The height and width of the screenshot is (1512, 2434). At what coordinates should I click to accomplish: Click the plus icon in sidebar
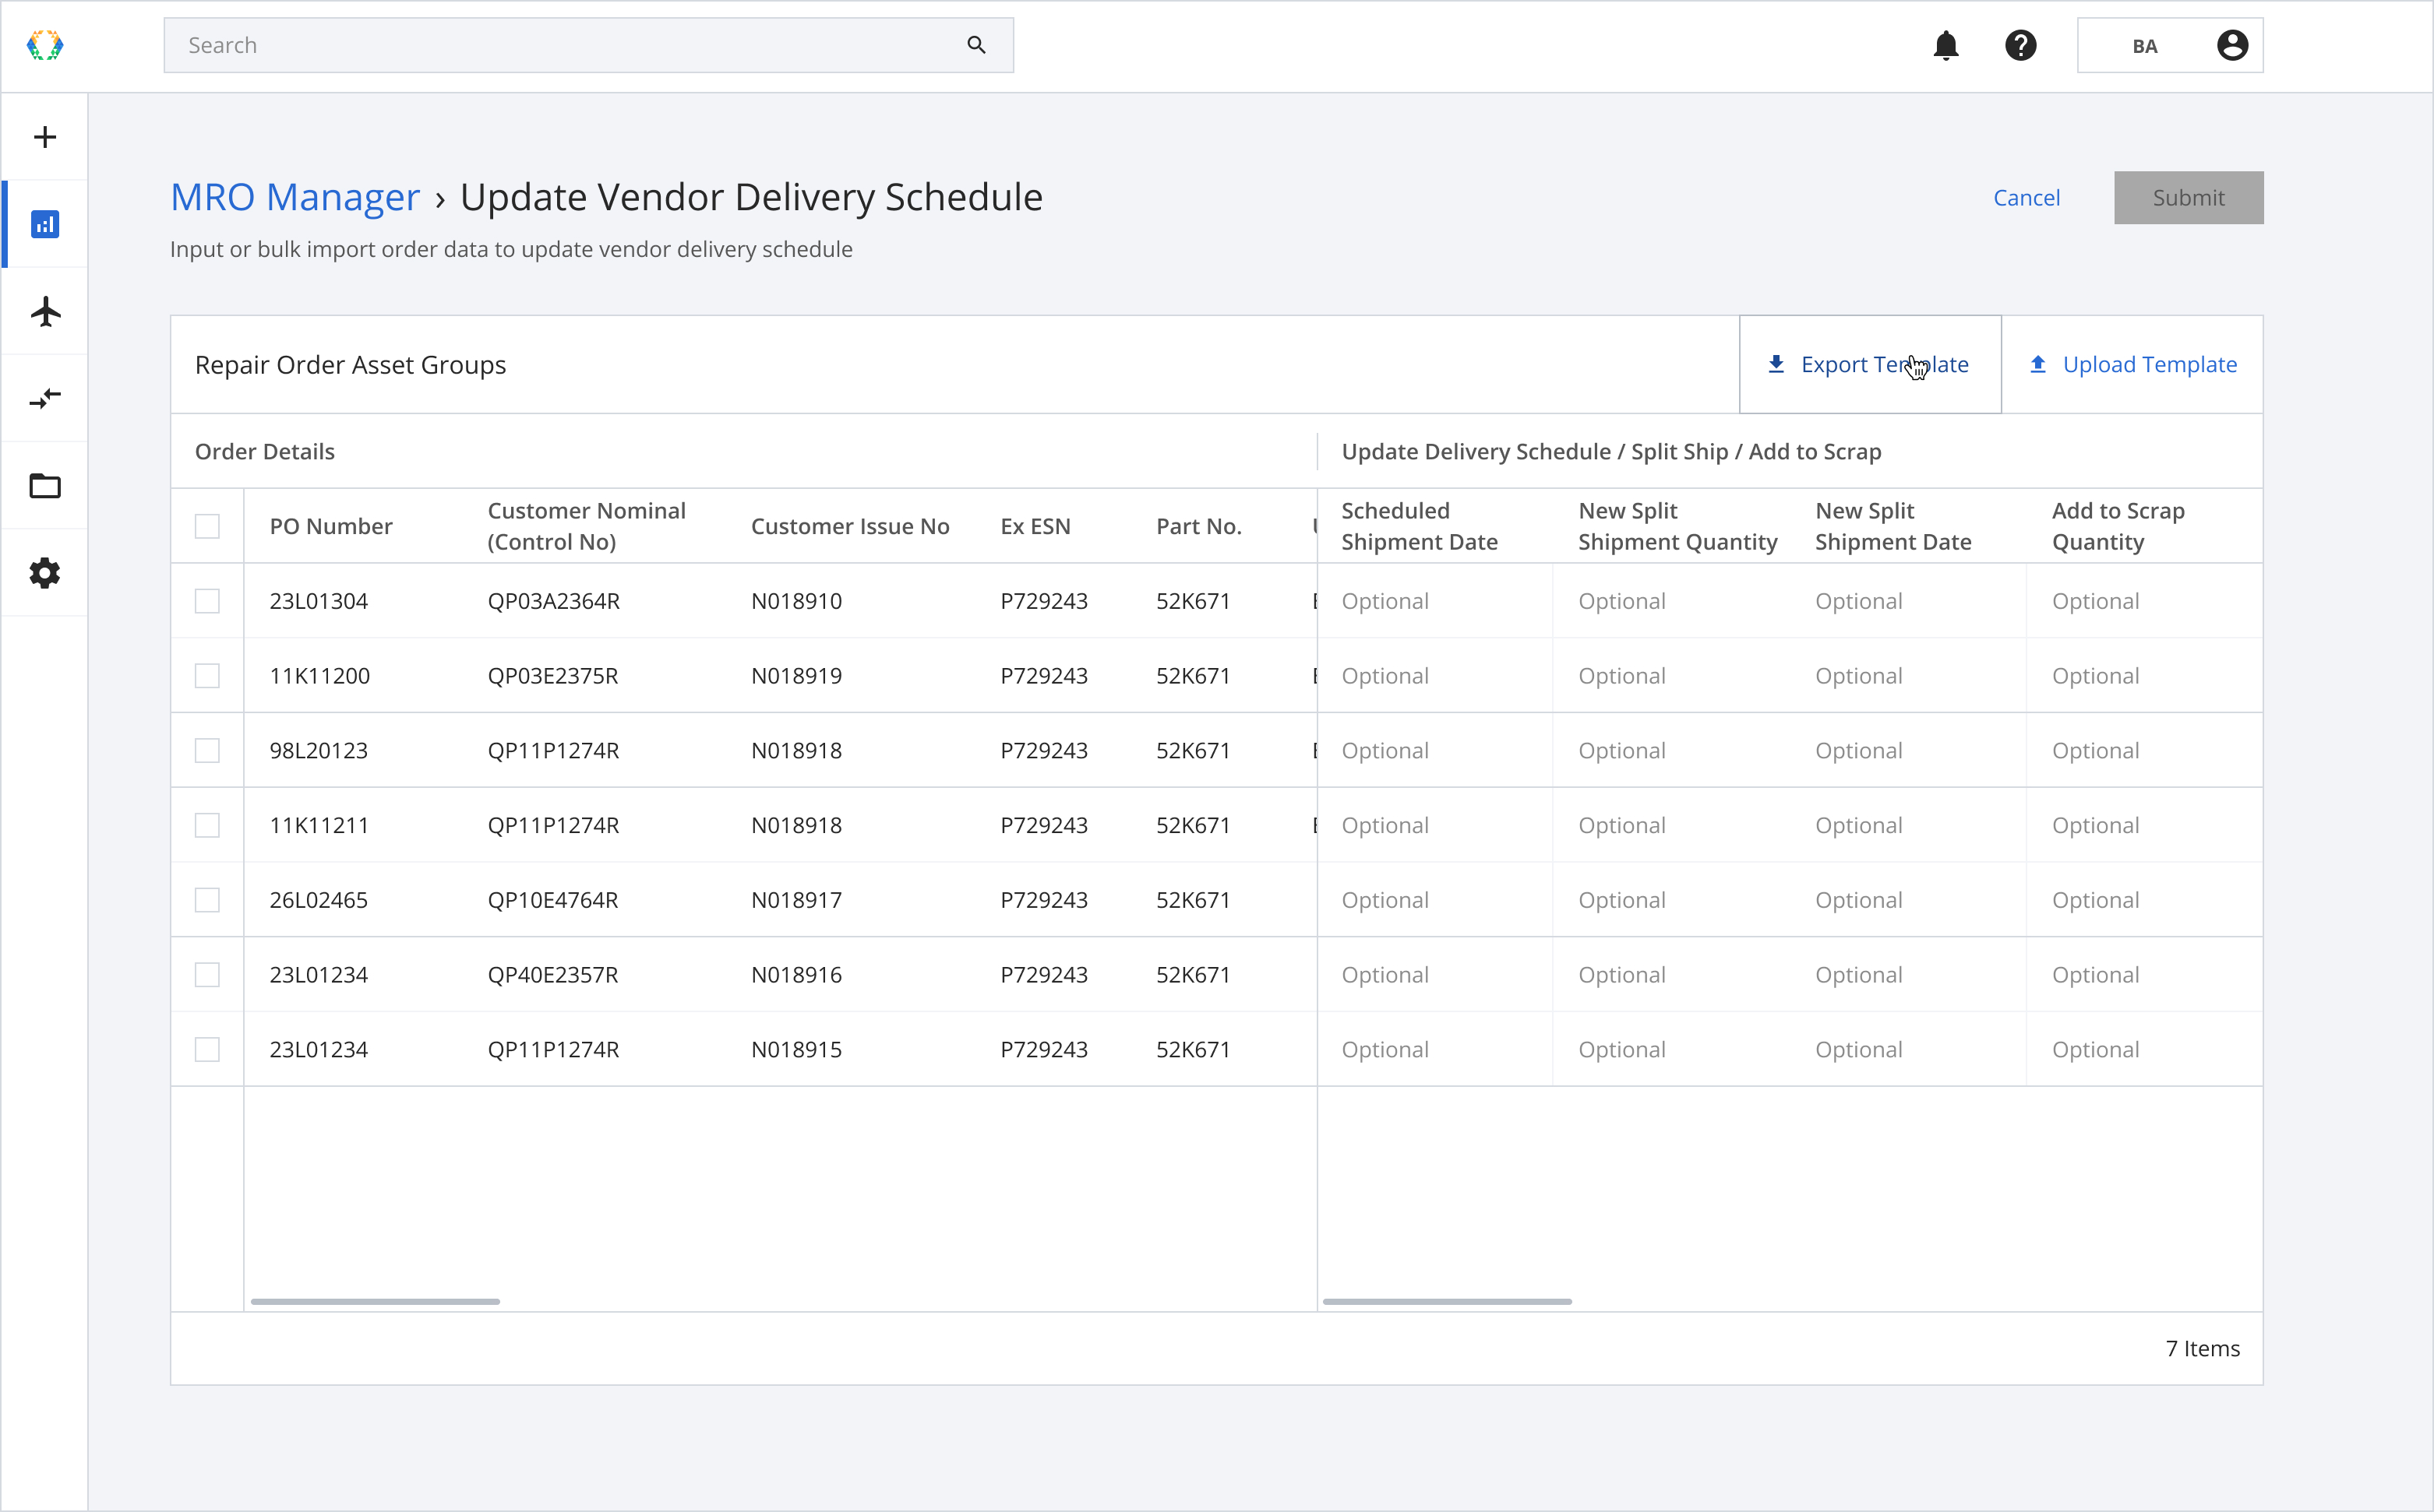[x=45, y=137]
